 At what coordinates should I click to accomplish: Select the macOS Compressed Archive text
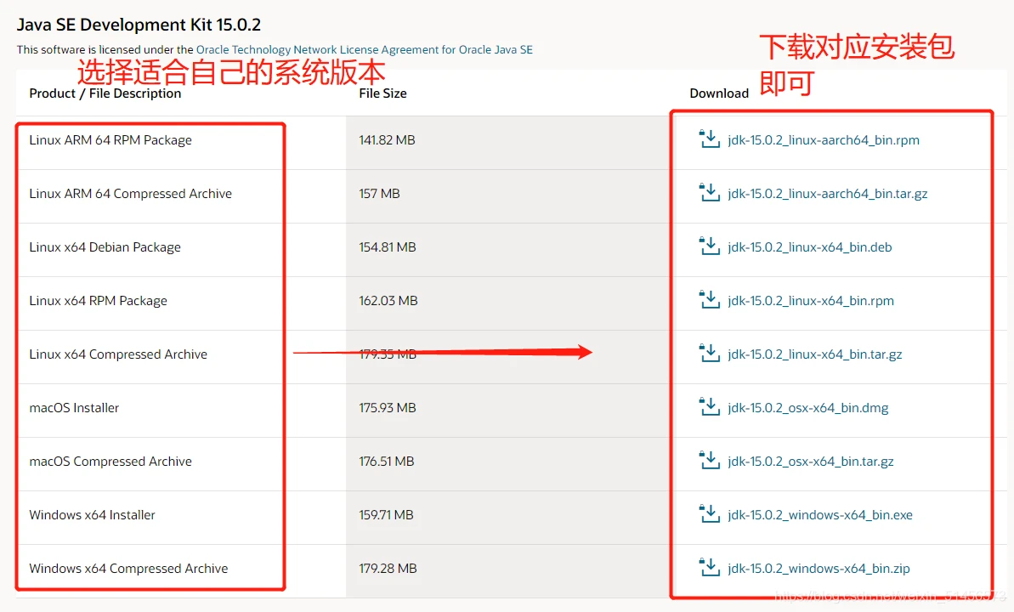tap(110, 462)
